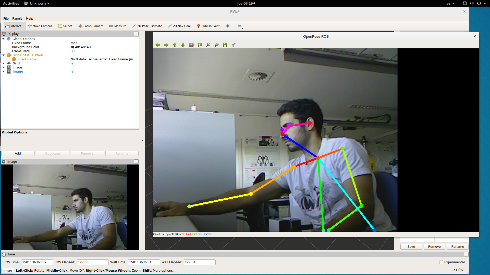The height and width of the screenshot is (275, 490).
Task: Click the original-size picture frame icon
Action: [x=191, y=45]
